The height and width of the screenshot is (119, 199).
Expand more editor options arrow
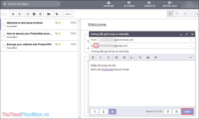(x=191, y=58)
